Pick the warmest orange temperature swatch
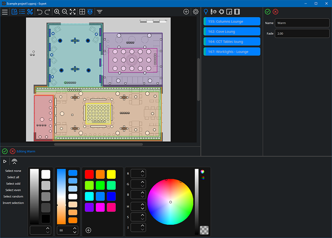 click(73, 220)
